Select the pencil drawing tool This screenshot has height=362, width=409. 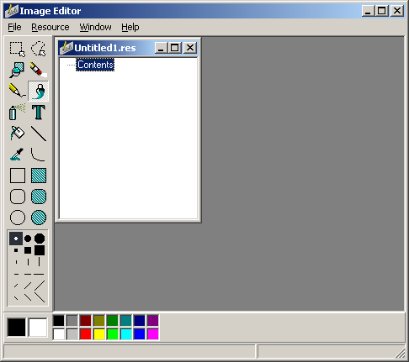18,91
